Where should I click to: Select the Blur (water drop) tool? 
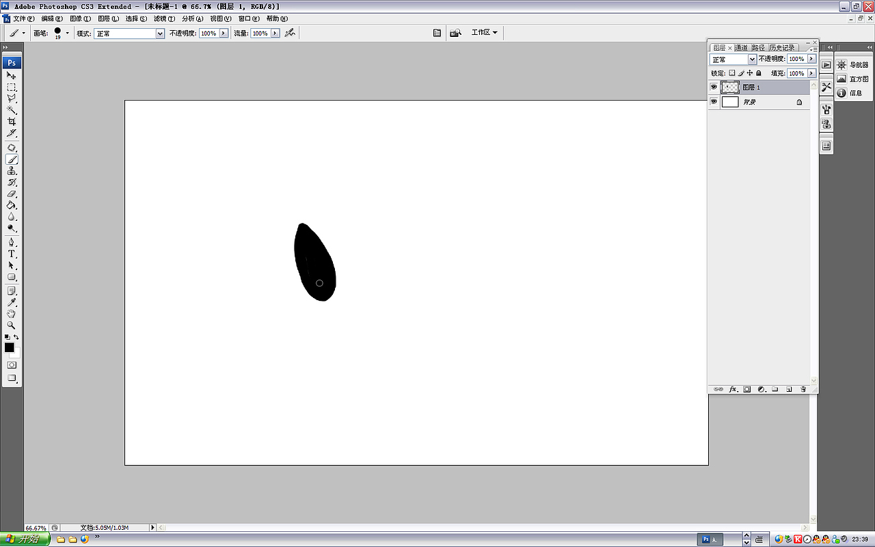coord(12,217)
